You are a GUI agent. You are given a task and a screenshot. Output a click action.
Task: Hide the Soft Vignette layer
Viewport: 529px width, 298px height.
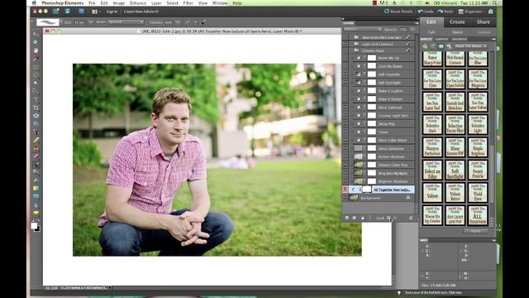coord(346,74)
